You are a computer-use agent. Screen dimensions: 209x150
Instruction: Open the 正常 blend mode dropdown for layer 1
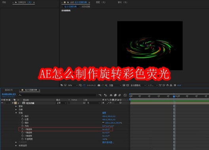(61, 103)
